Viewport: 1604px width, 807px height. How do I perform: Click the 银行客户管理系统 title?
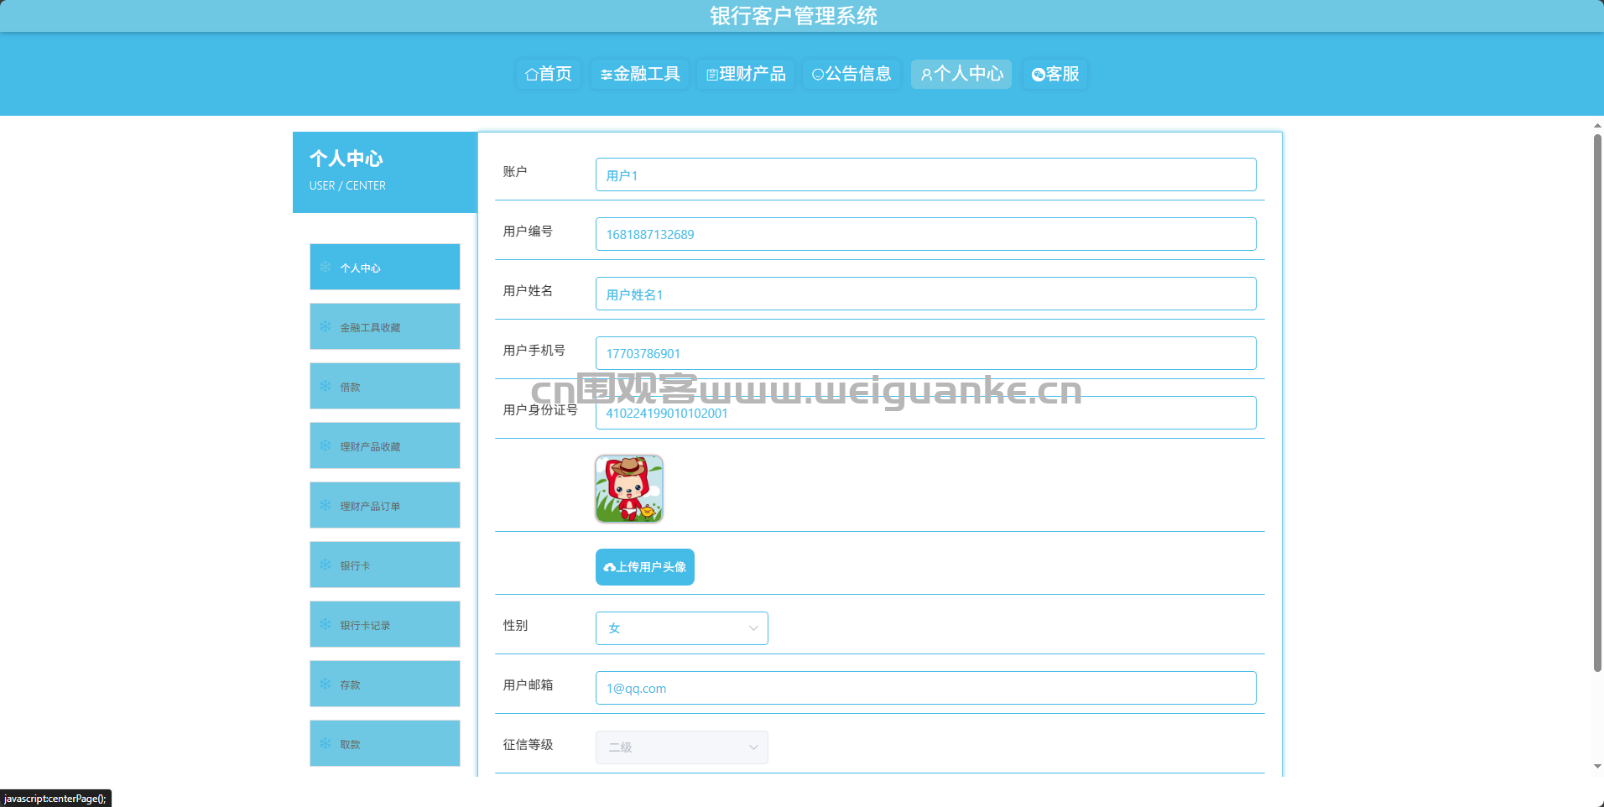[794, 16]
